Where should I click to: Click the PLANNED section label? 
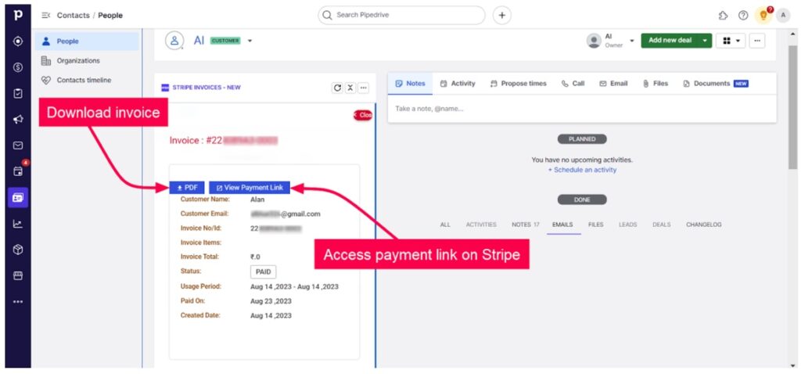[582, 139]
